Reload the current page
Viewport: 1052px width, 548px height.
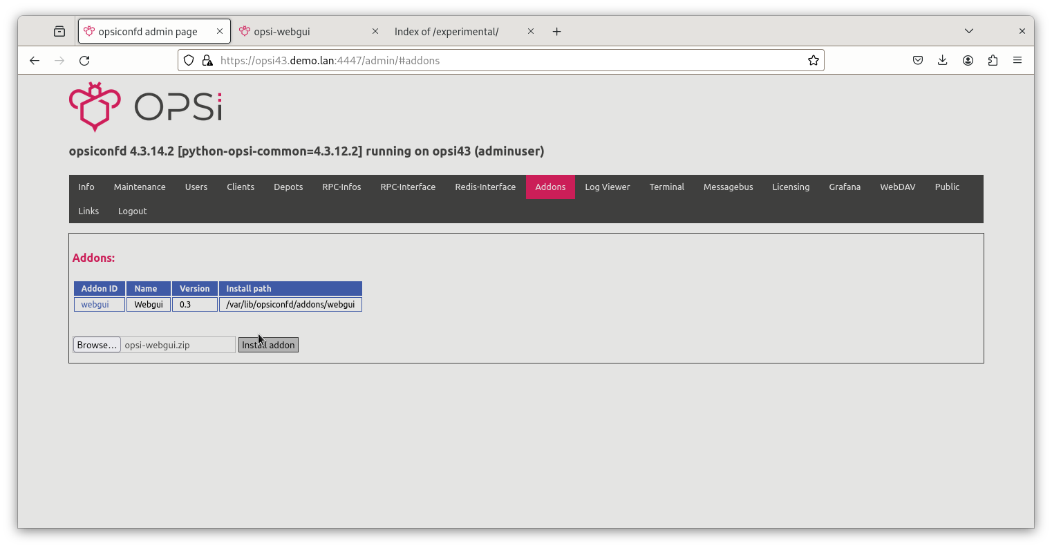pos(84,61)
